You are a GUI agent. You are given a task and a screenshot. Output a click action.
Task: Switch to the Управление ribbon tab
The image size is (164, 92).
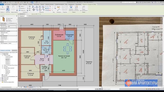coord(71,5)
